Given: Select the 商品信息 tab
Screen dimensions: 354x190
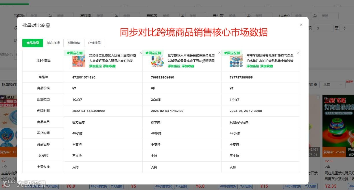Looking at the screenshot, I should [x=33, y=43].
